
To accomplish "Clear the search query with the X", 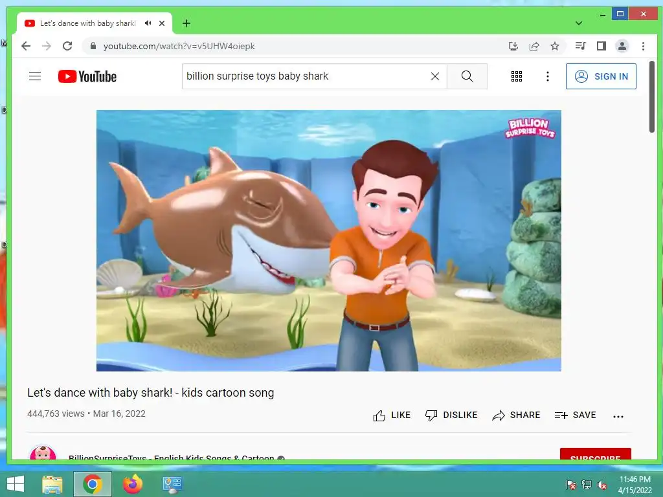I will (x=434, y=76).
